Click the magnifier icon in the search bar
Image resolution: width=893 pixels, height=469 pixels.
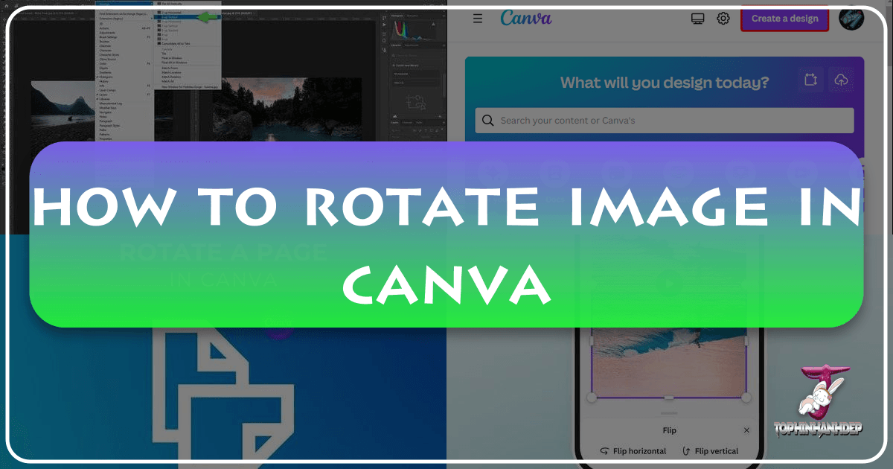(487, 120)
